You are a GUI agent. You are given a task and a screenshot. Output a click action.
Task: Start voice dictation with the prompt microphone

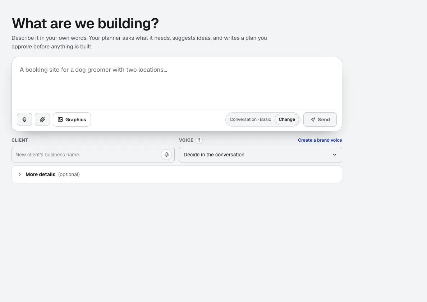[24, 119]
